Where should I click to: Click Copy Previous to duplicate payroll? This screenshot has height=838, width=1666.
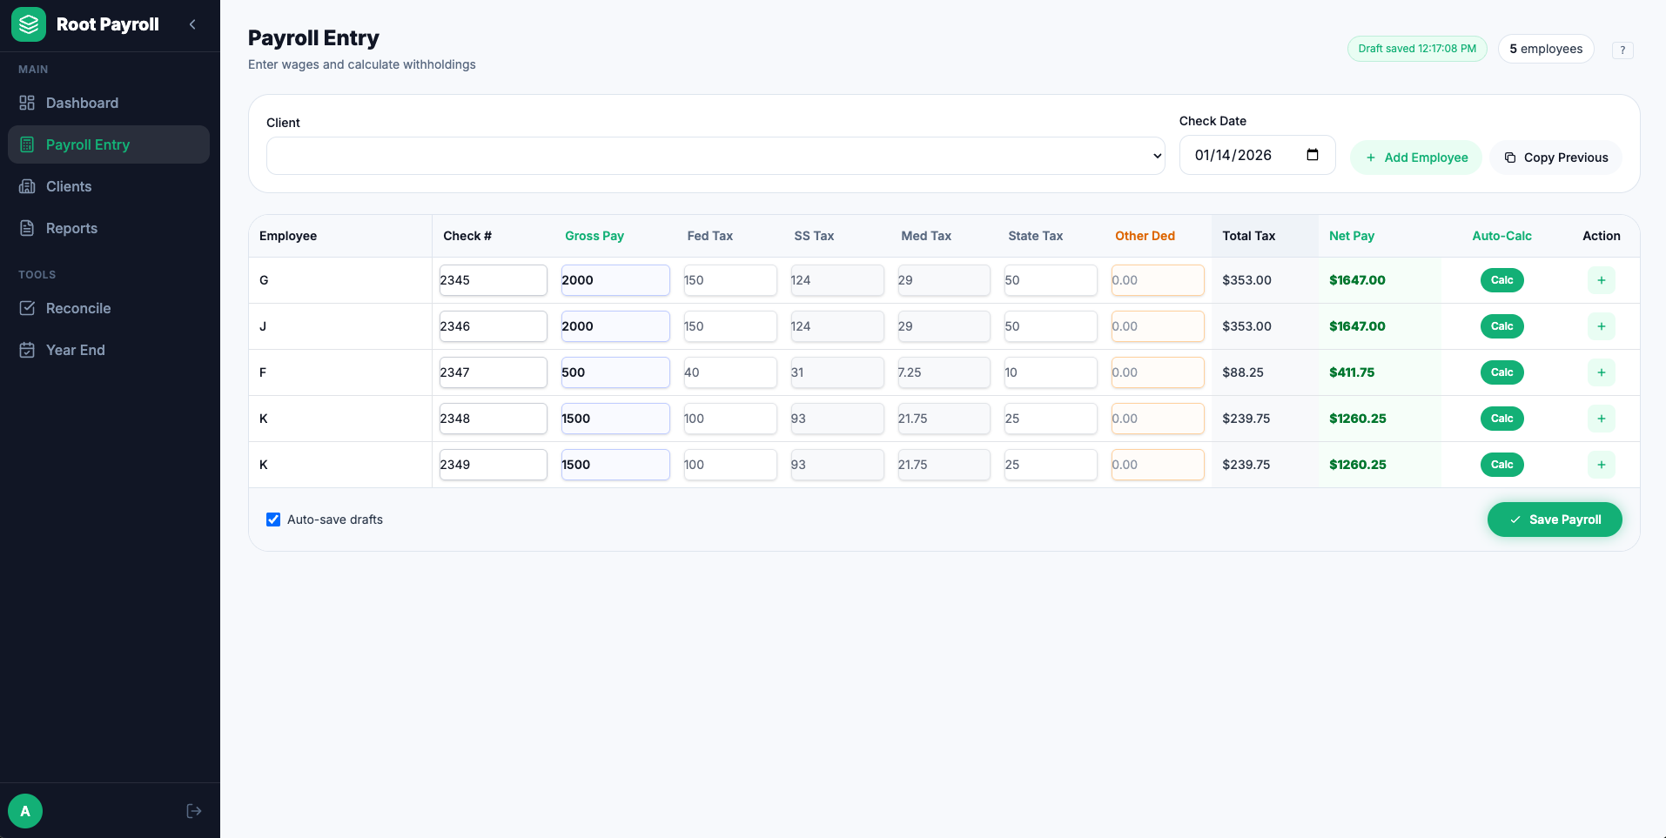point(1556,158)
